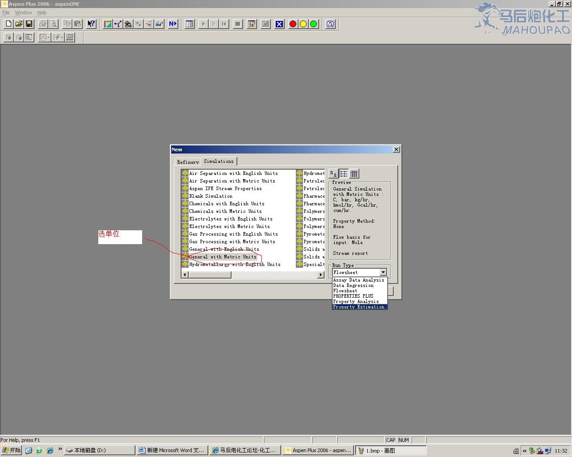572x457 pixels.
Task: Click the round blue aspenONE icon
Action: pyautogui.click(x=330, y=24)
